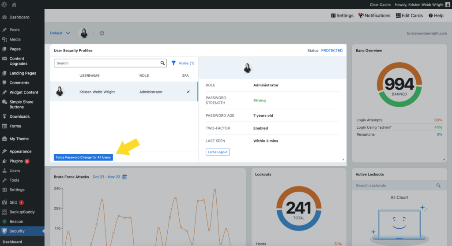This screenshot has height=246, width=452.
Task: Open the Appearance menu
Action: (20, 151)
